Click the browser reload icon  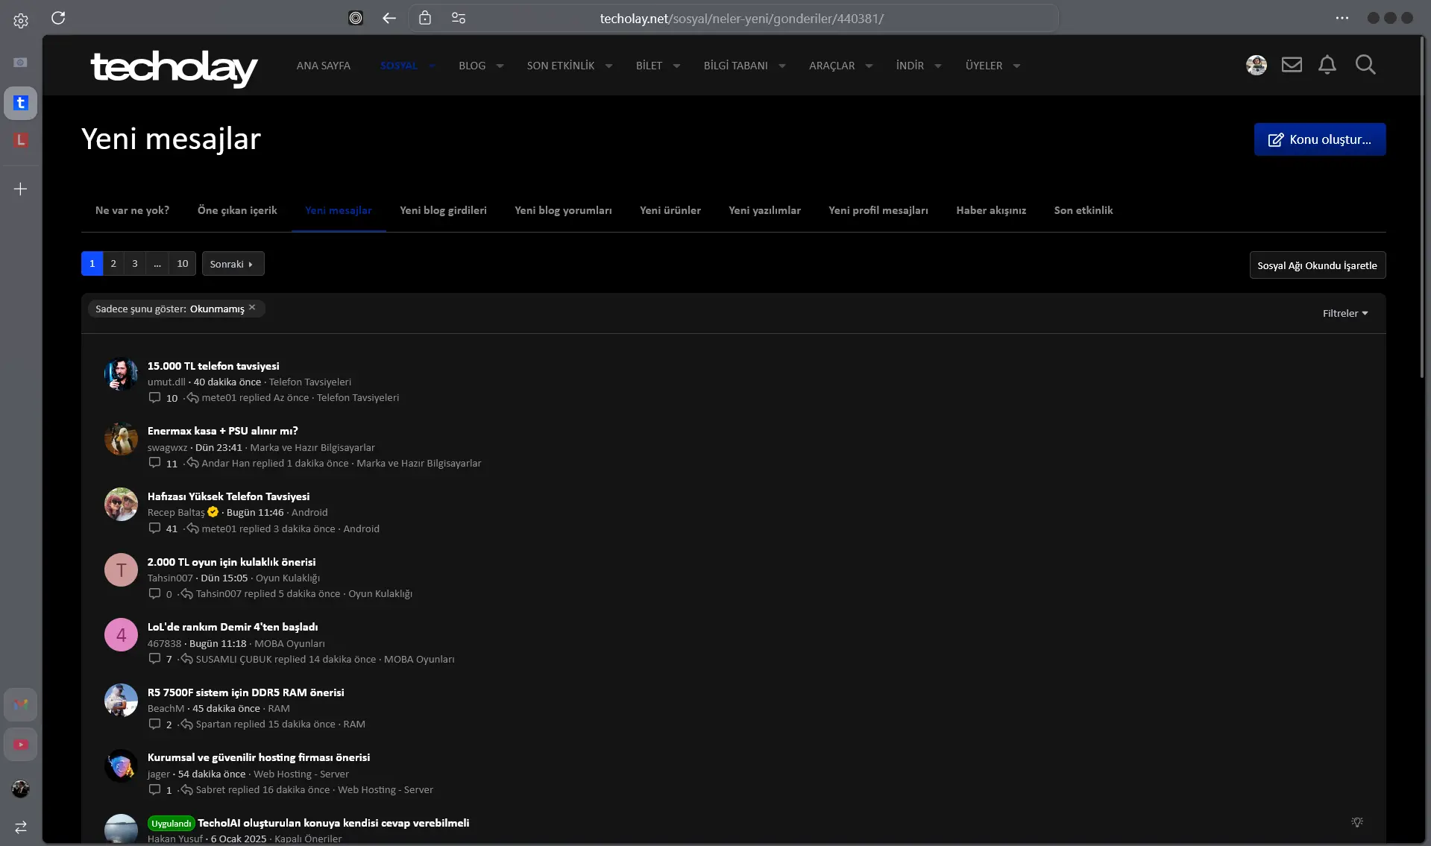coord(58,18)
